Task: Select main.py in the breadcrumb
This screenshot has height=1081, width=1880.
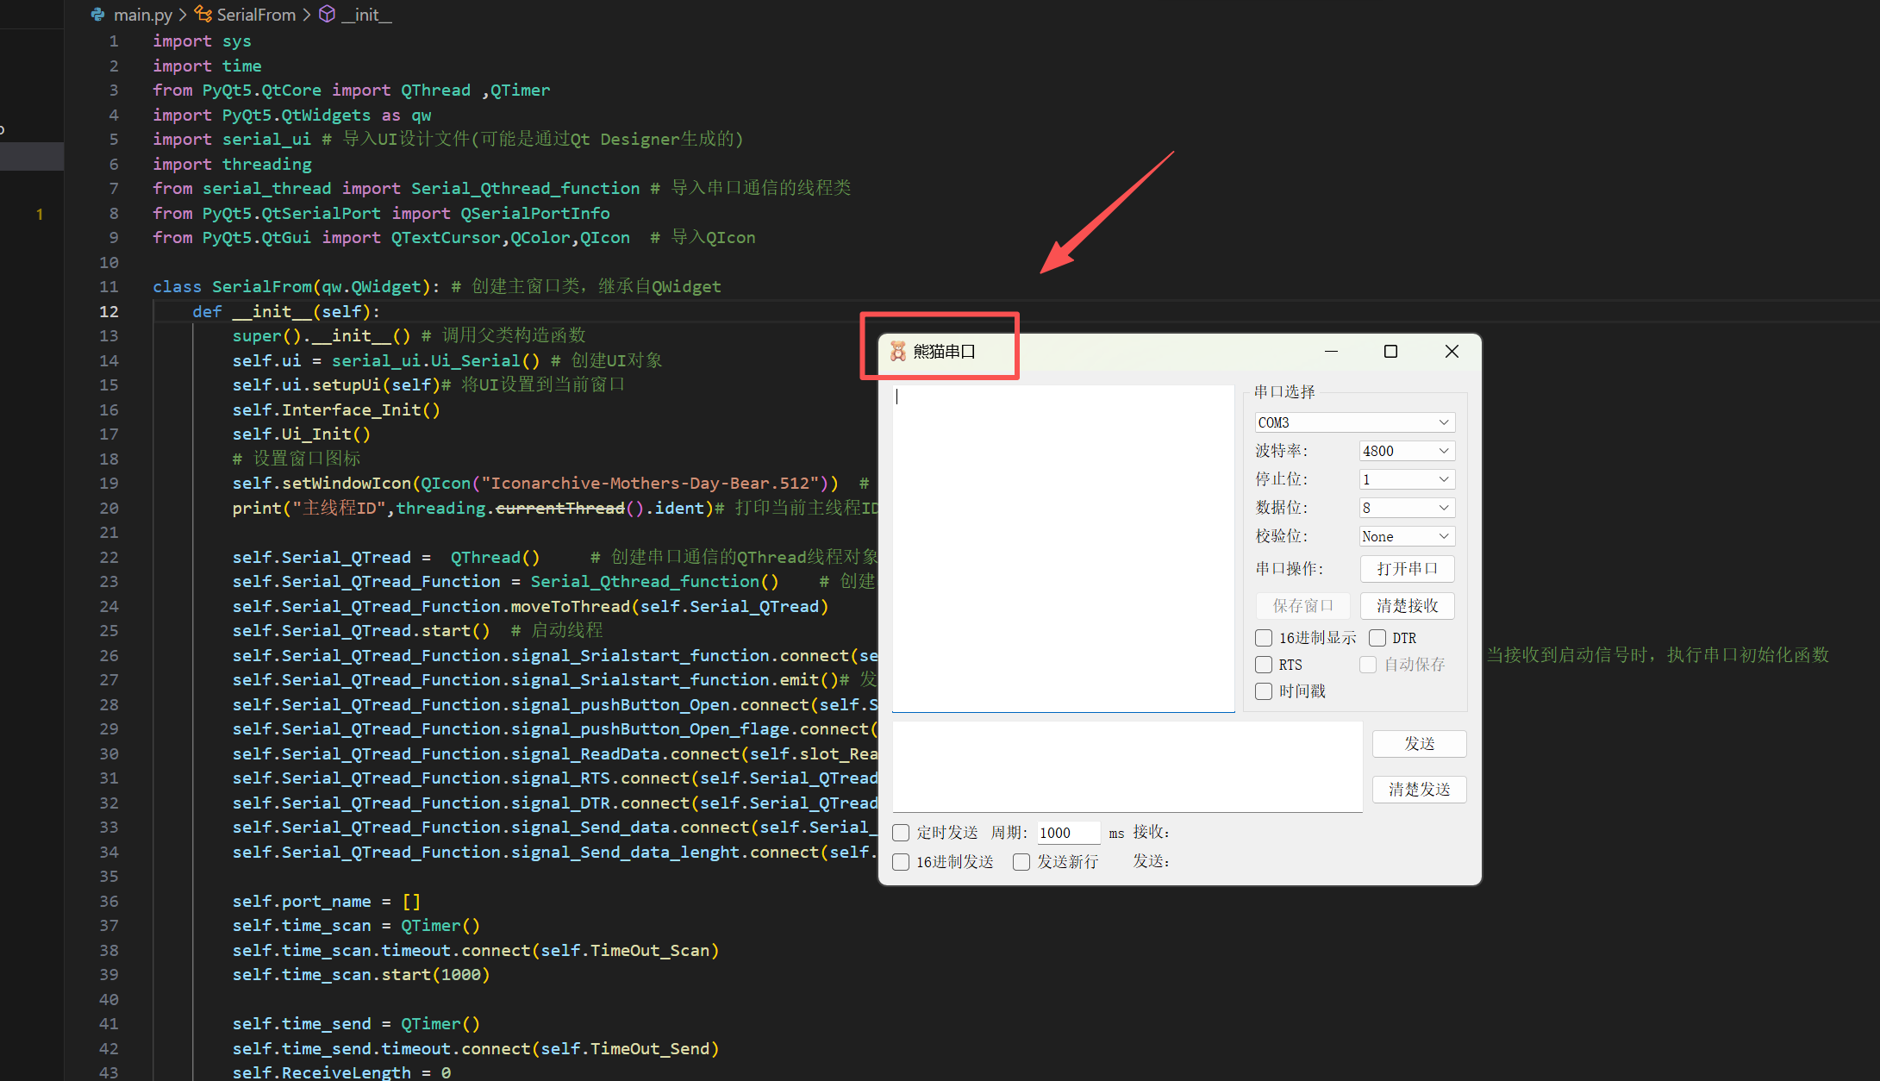Action: 143,15
